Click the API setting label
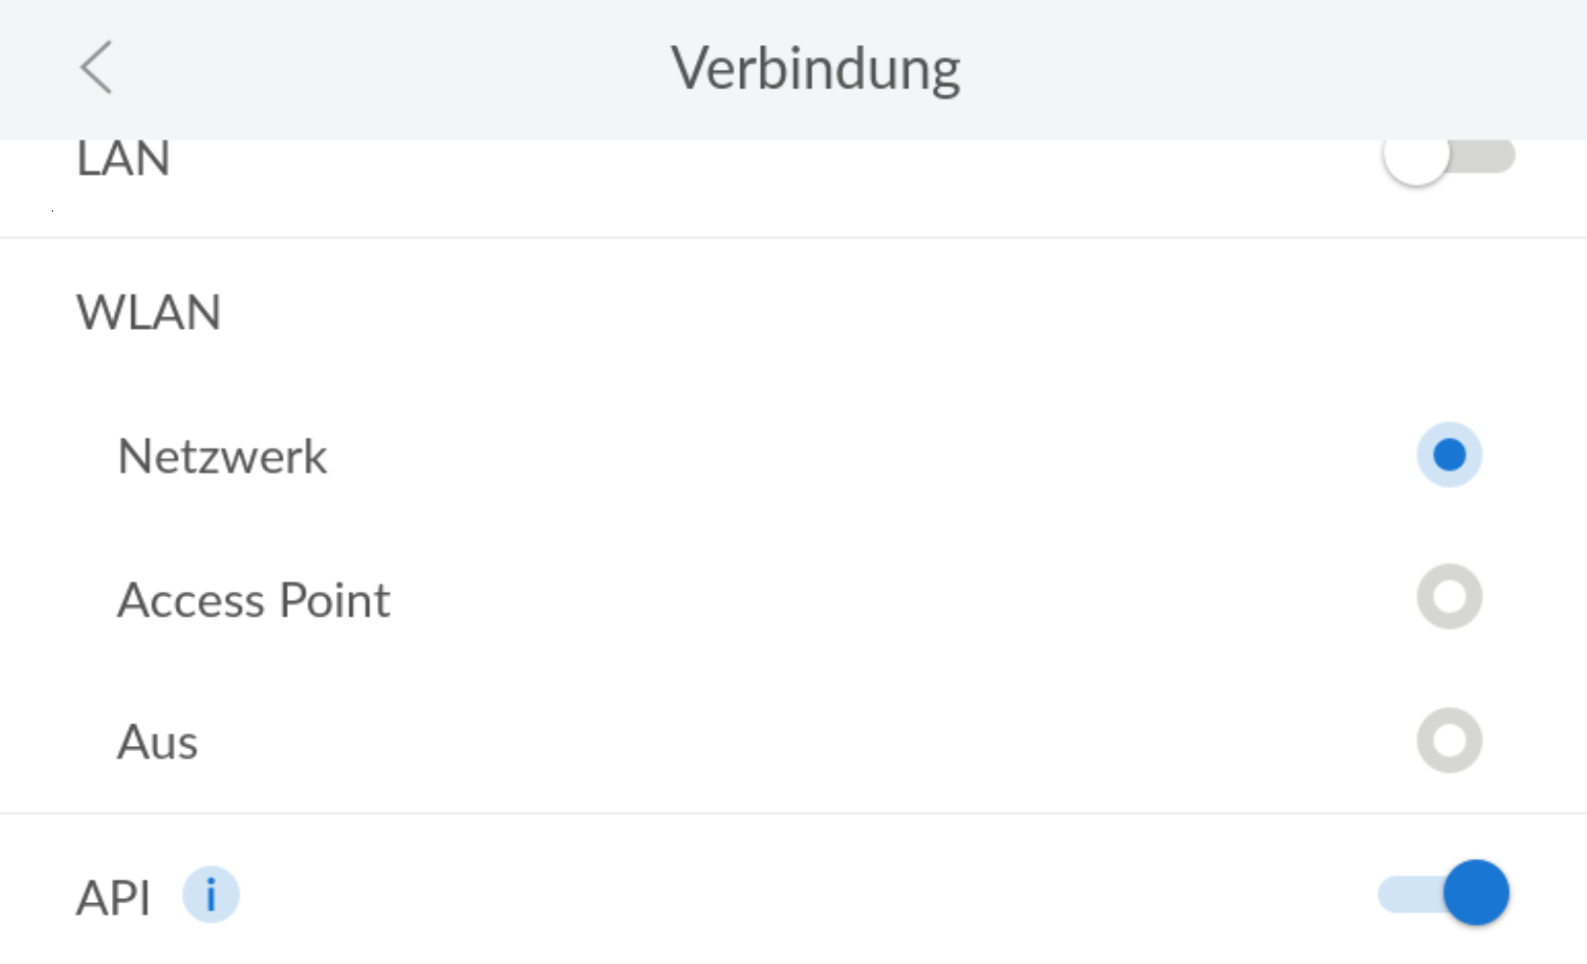This screenshot has width=1587, height=964. 114,898
